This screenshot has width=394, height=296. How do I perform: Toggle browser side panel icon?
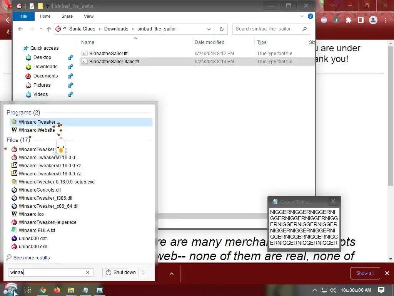pyautogui.click(x=361, y=20)
